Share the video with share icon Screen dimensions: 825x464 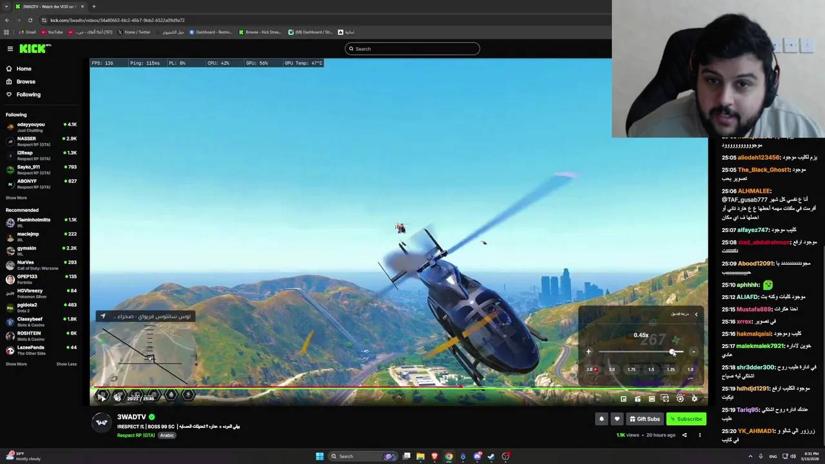click(684, 435)
